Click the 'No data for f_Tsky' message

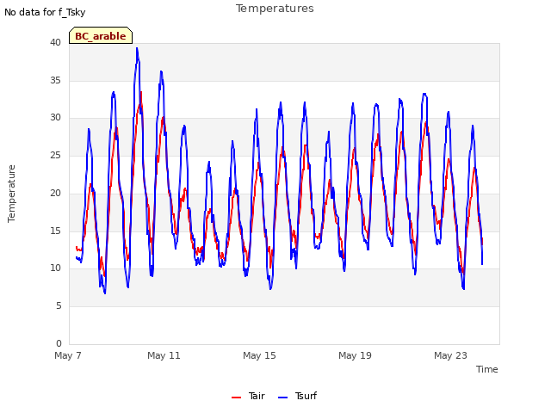coord(45,12)
